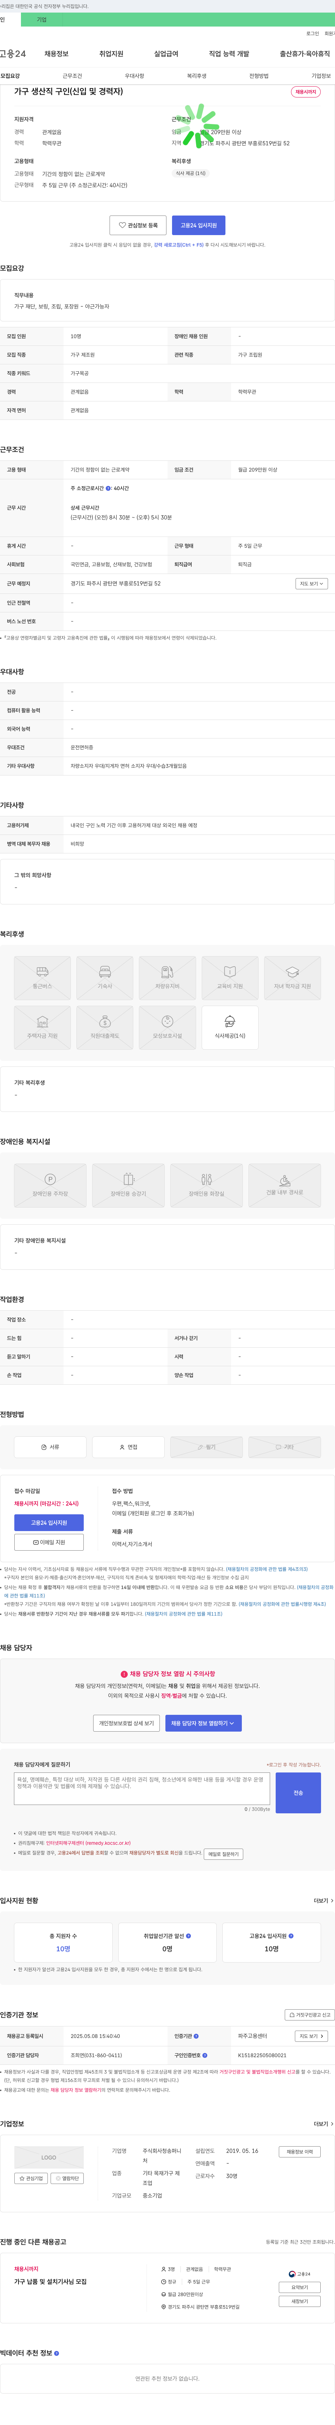Jump to the 전형방법 tab
The image size is (335, 2425).
[259, 76]
